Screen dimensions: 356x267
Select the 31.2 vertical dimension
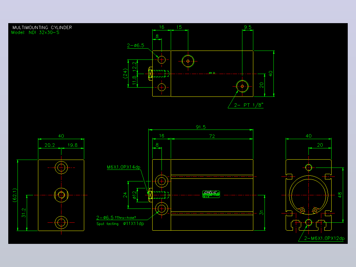[24, 213]
